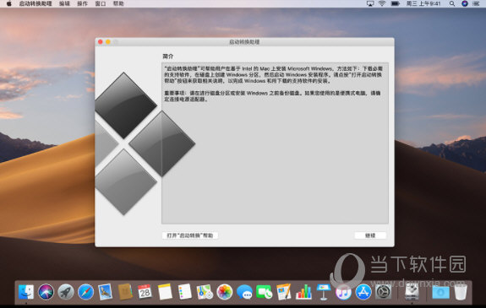Open iTunes from the dock
Image resolution: width=486 pixels, height=308 pixels.
click(343, 292)
